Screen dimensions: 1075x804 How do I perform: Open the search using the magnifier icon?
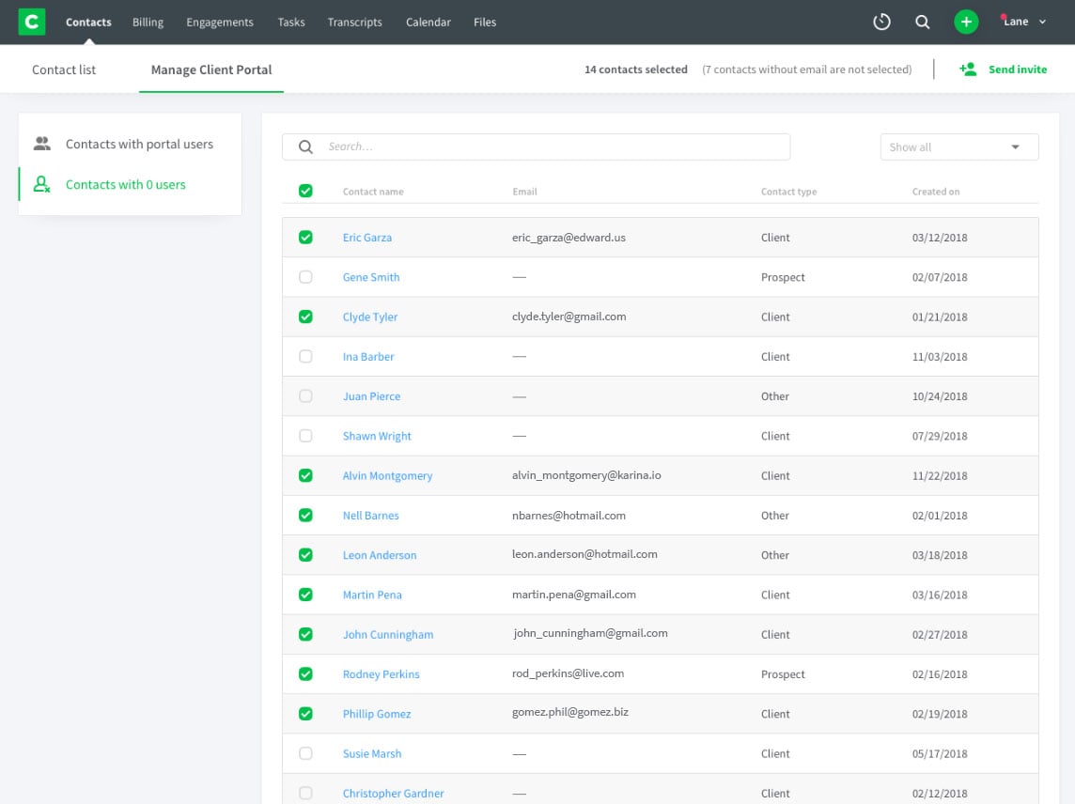[922, 21]
